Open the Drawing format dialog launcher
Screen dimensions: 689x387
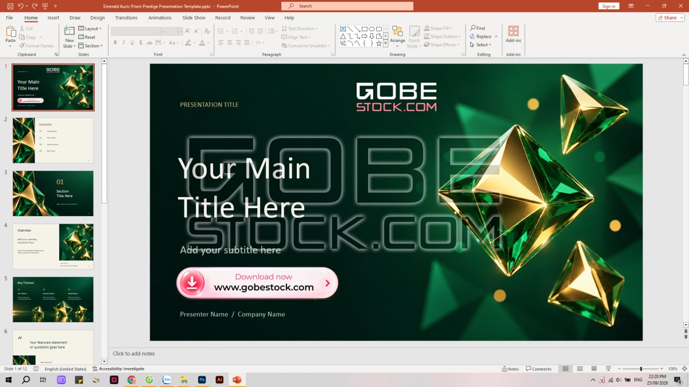pyautogui.click(x=463, y=54)
